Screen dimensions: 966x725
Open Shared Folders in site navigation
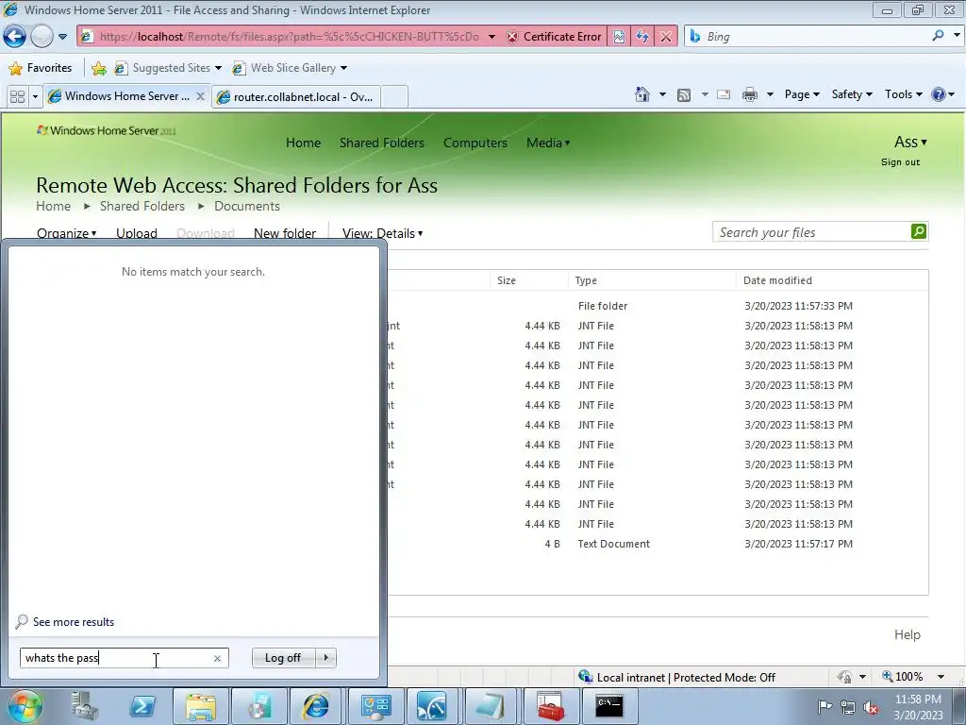coord(382,143)
